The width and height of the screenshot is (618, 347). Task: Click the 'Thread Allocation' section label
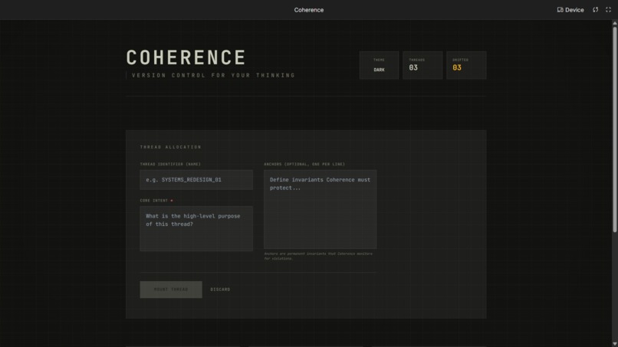pos(171,147)
